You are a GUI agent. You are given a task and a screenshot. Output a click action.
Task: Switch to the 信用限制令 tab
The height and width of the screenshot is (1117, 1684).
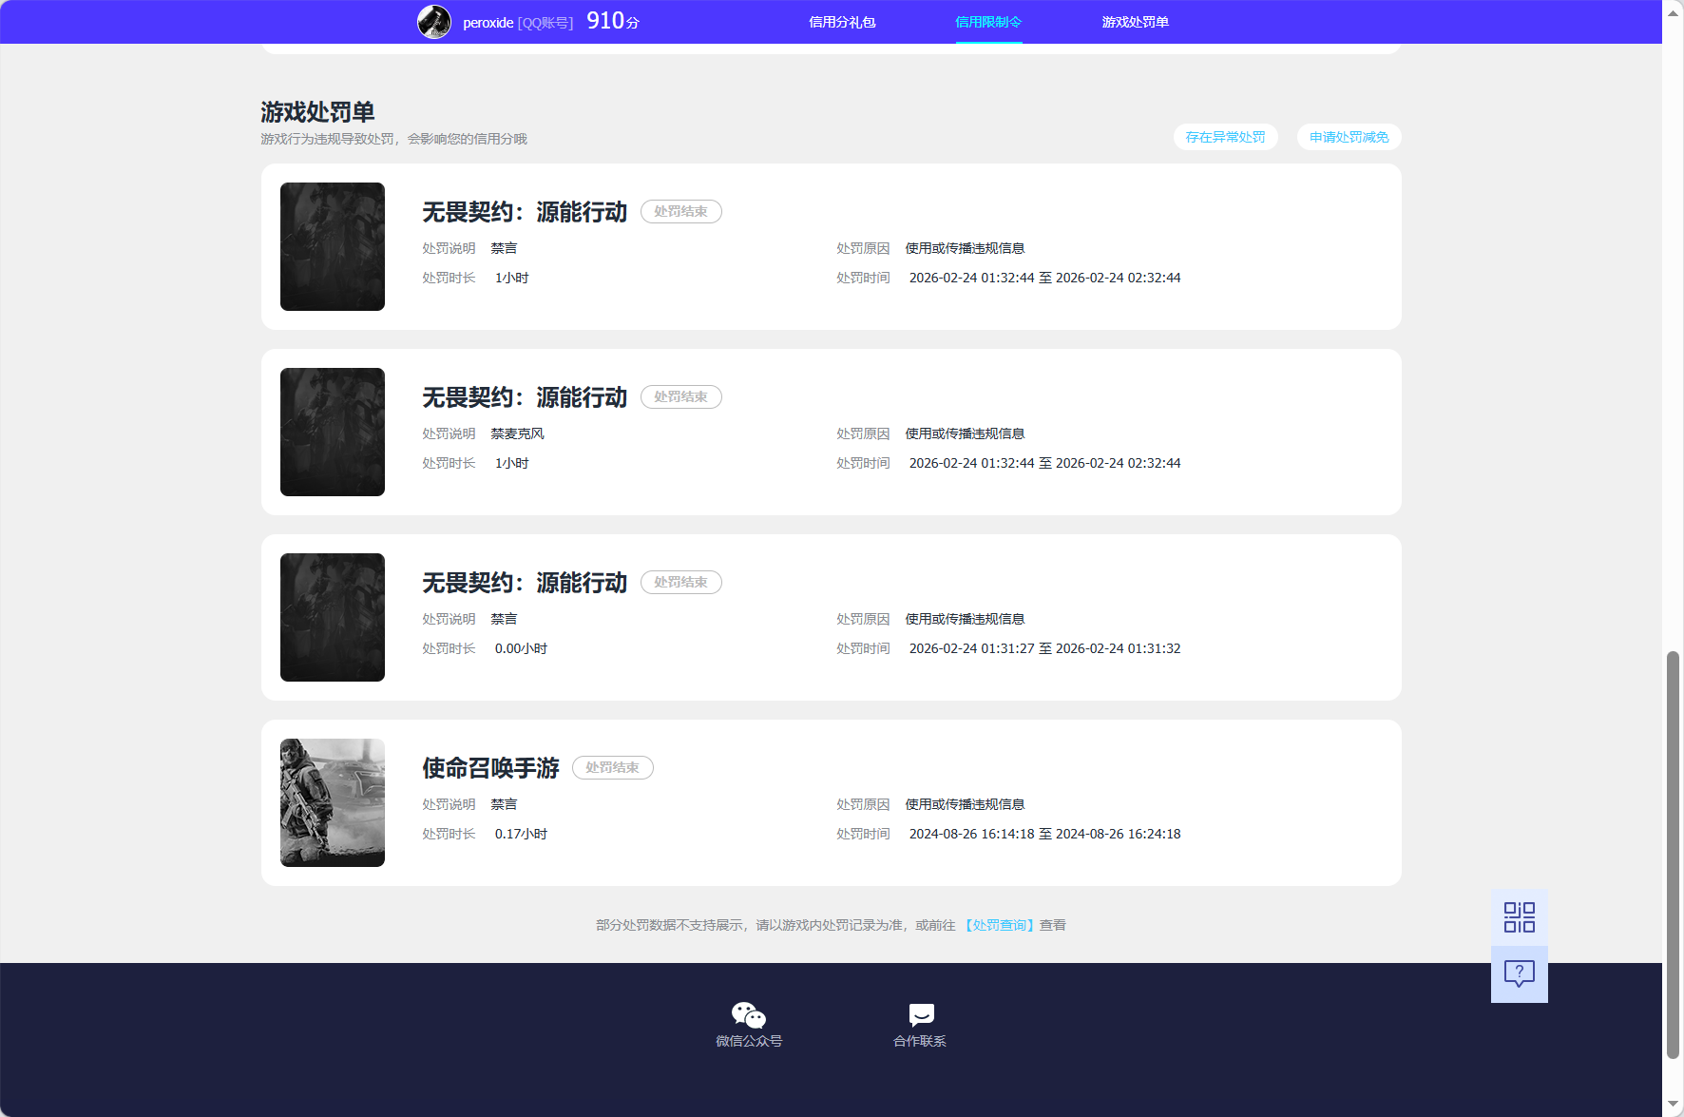988,22
